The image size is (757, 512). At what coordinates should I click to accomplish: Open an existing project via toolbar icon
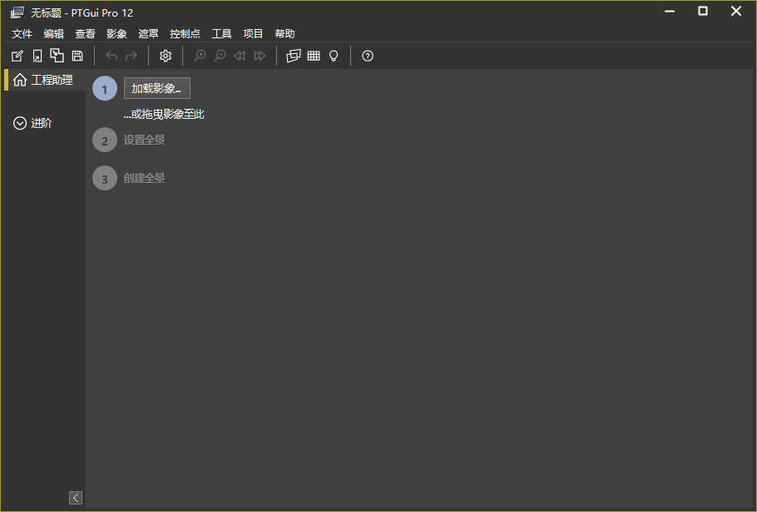[37, 56]
